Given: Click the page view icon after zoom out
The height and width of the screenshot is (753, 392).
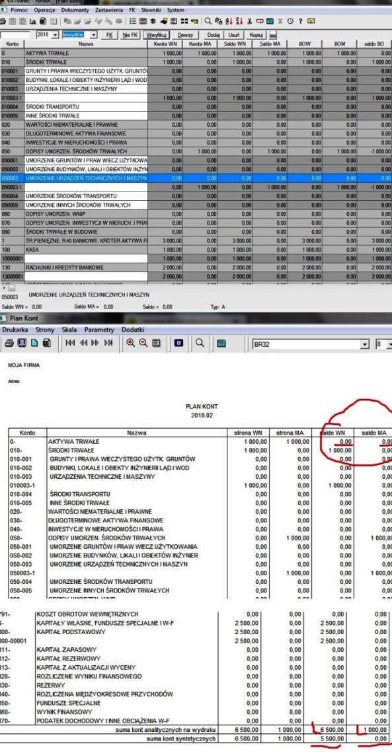Looking at the screenshot, I should [155, 343].
